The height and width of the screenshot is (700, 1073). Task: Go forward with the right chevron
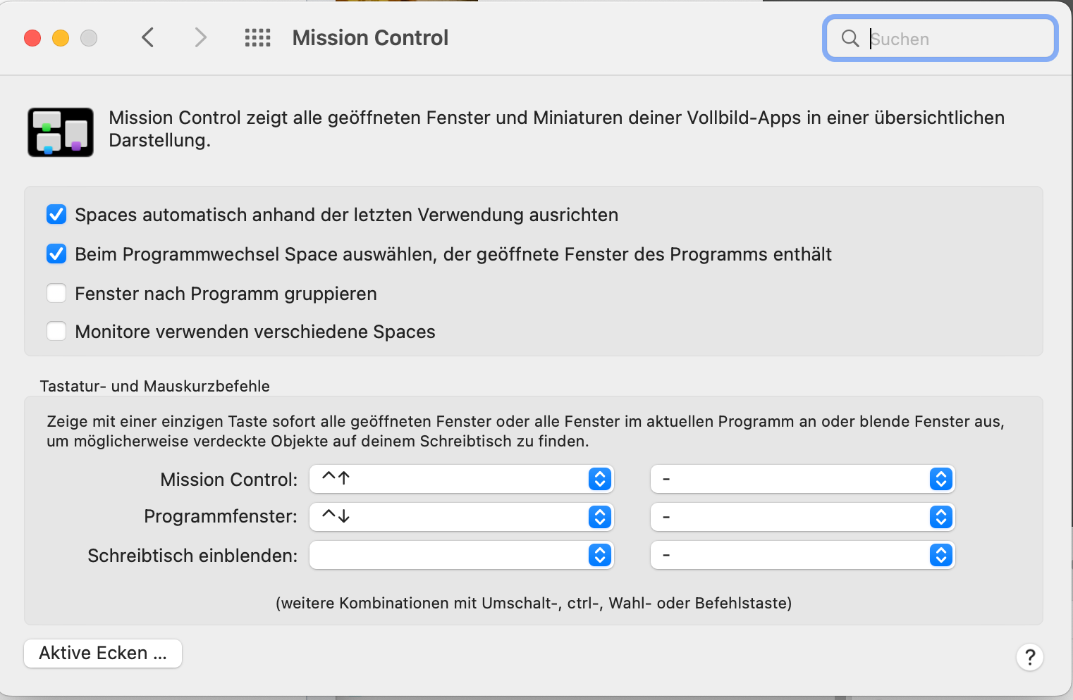201,37
